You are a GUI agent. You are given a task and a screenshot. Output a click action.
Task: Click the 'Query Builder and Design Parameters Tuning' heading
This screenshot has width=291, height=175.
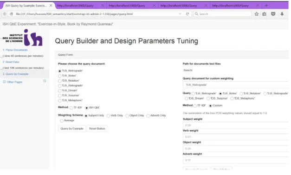tap(126, 41)
